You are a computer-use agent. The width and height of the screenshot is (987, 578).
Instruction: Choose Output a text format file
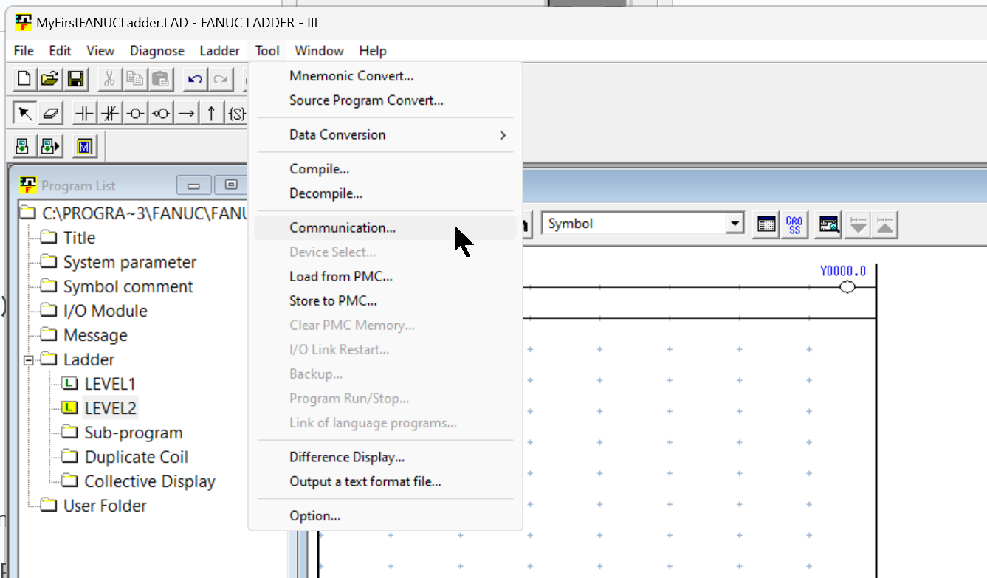[x=384, y=482]
